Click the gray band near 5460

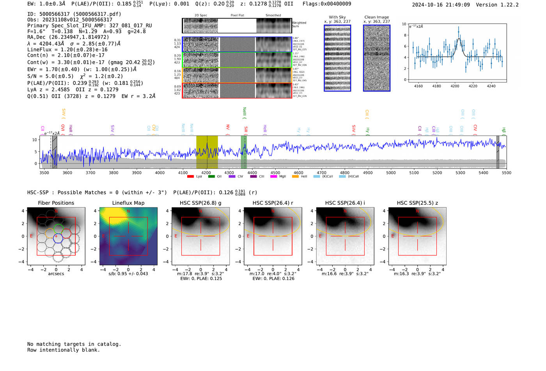tap(498, 152)
